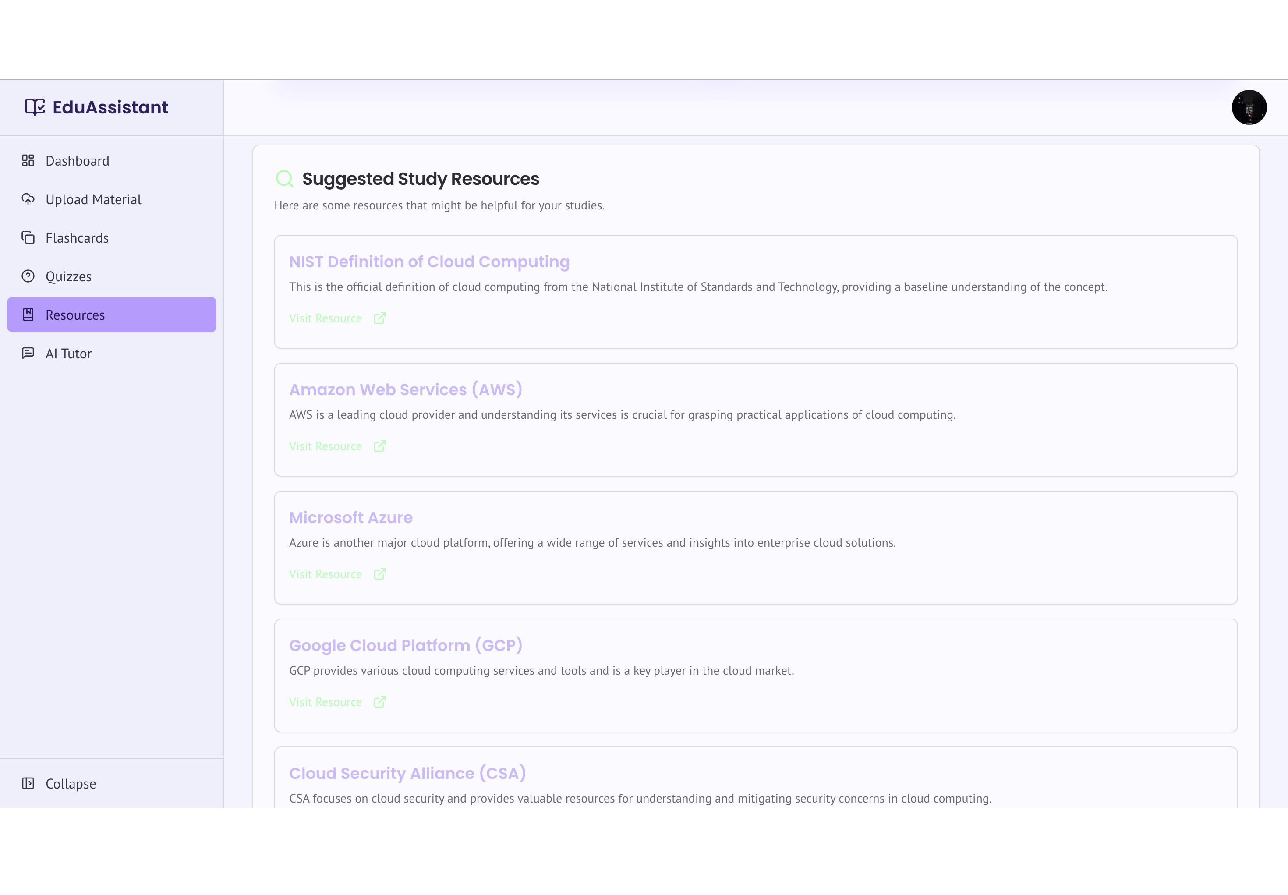
Task: Click the search icon beside Suggested Study Resources
Action: tap(285, 179)
